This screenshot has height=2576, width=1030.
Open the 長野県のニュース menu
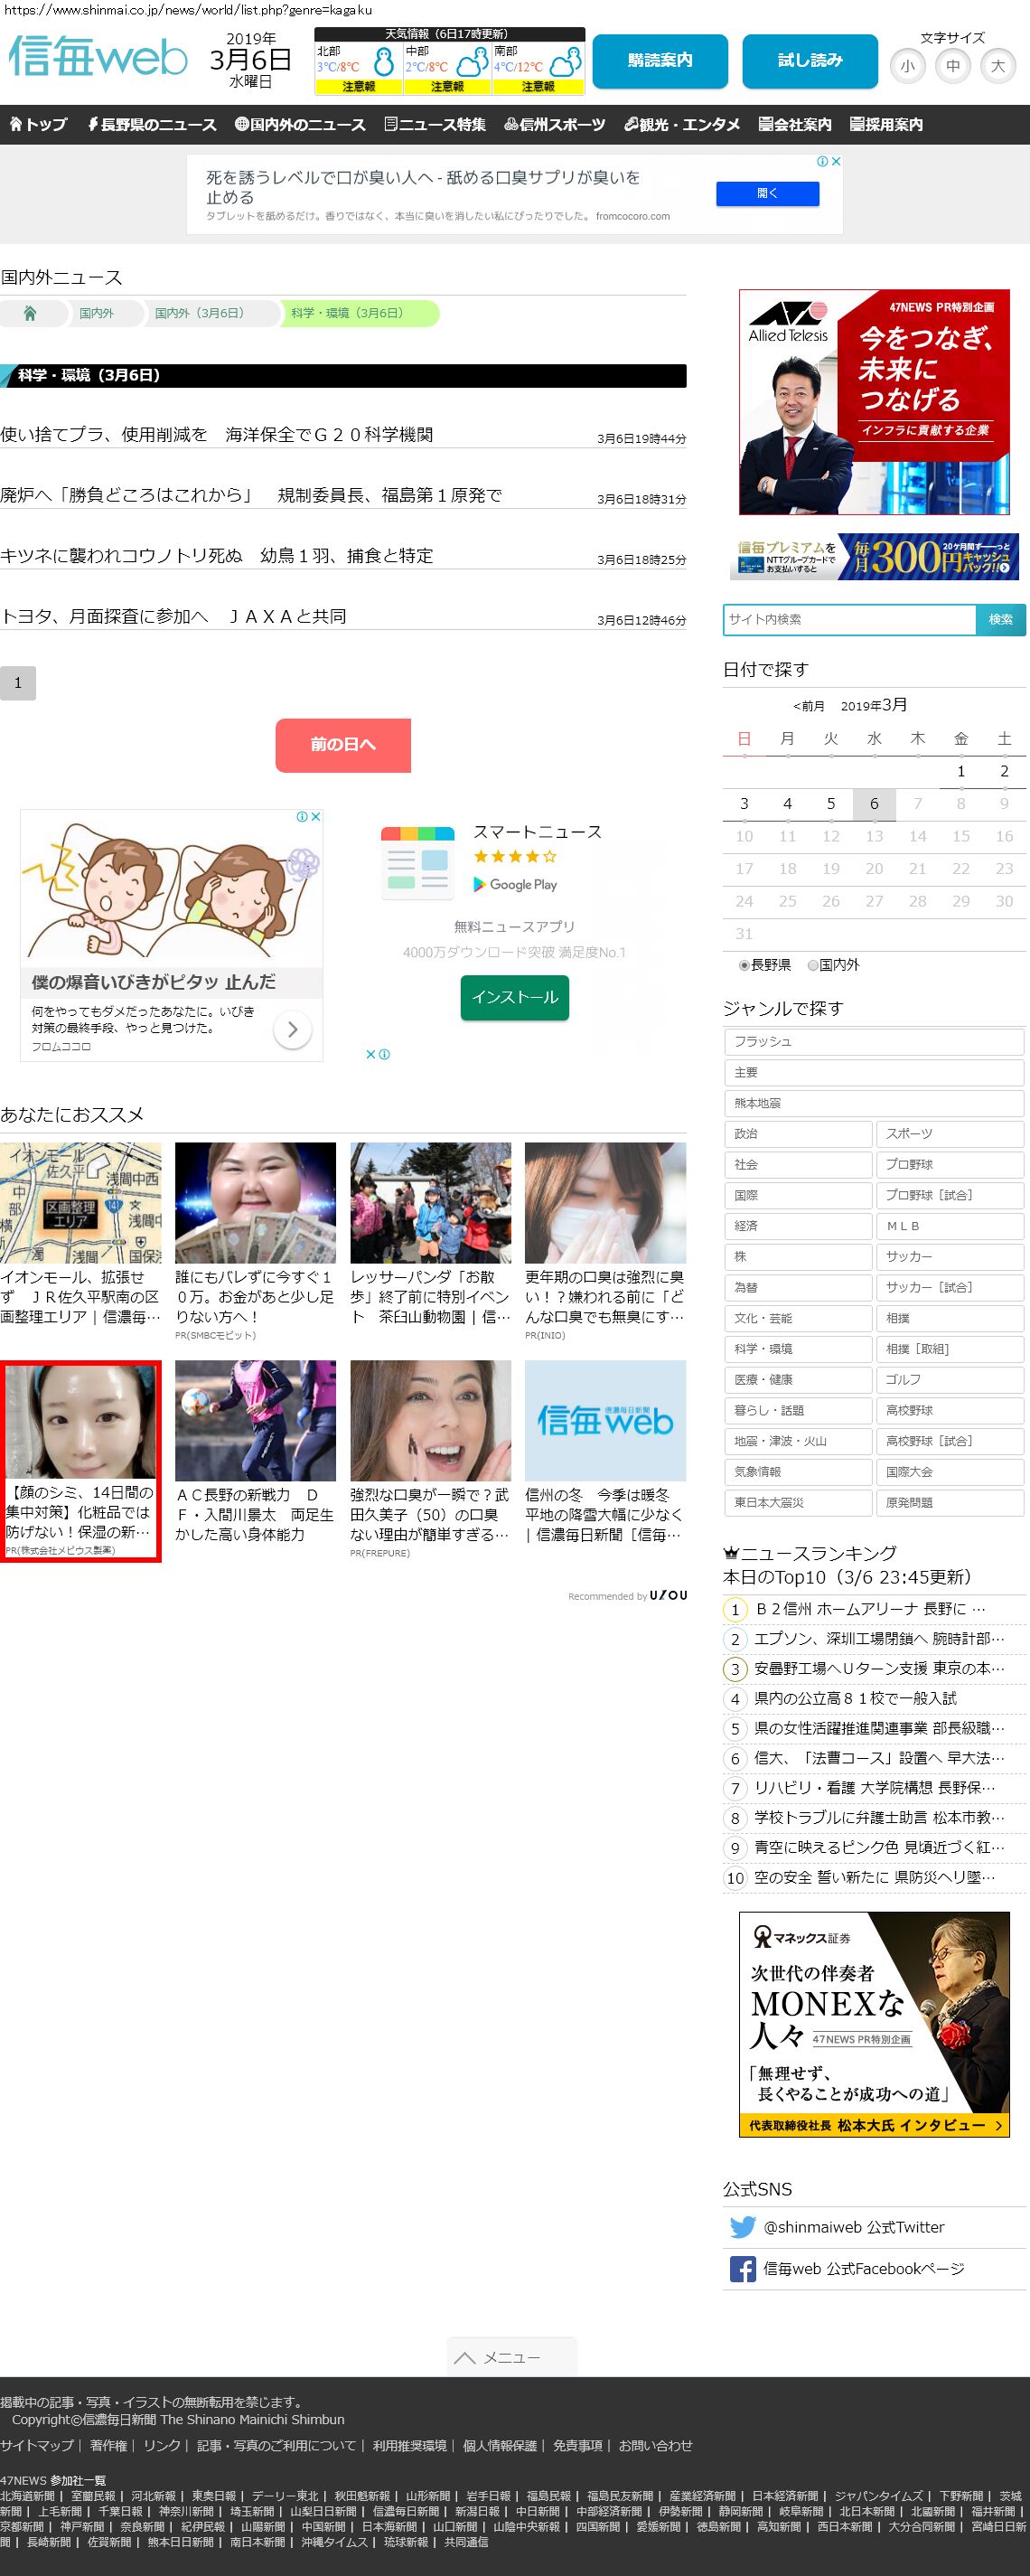tap(151, 125)
